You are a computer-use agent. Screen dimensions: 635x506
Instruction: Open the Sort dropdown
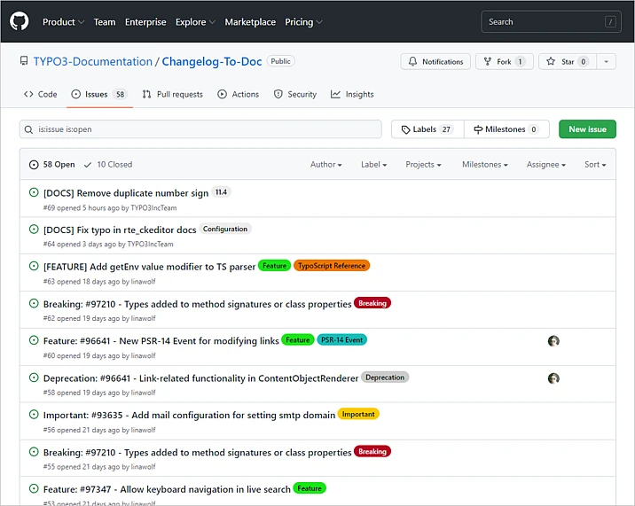595,164
